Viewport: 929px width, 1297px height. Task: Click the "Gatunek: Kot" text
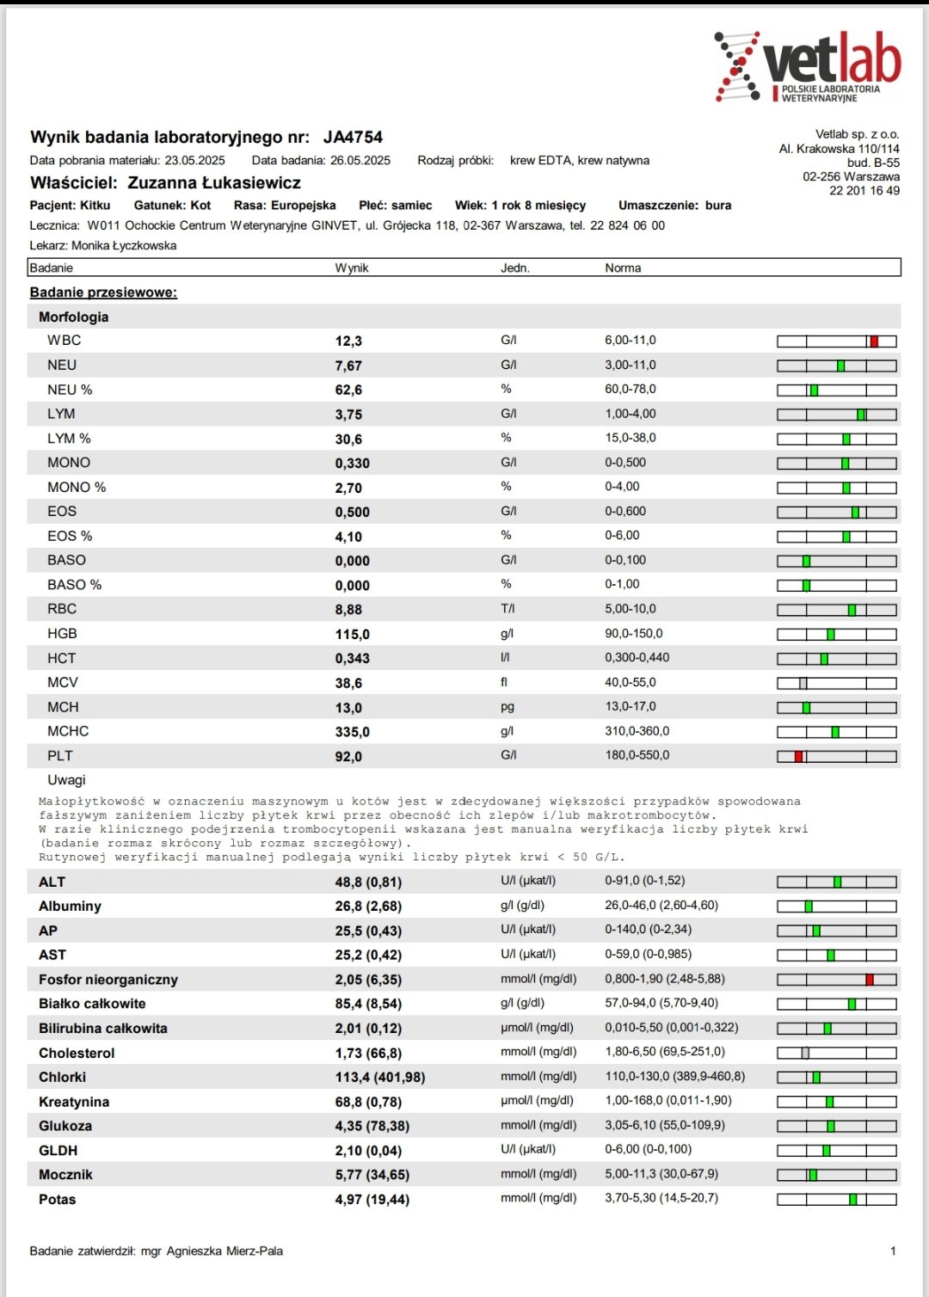pos(172,206)
